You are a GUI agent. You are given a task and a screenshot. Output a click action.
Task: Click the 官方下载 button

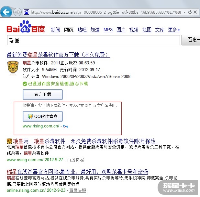(x=43, y=95)
